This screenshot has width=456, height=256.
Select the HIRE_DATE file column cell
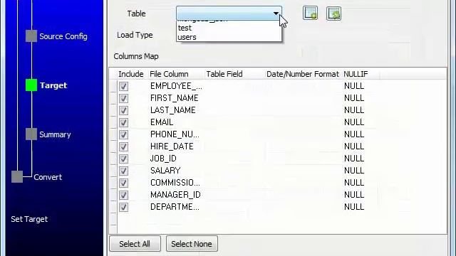pos(172,146)
